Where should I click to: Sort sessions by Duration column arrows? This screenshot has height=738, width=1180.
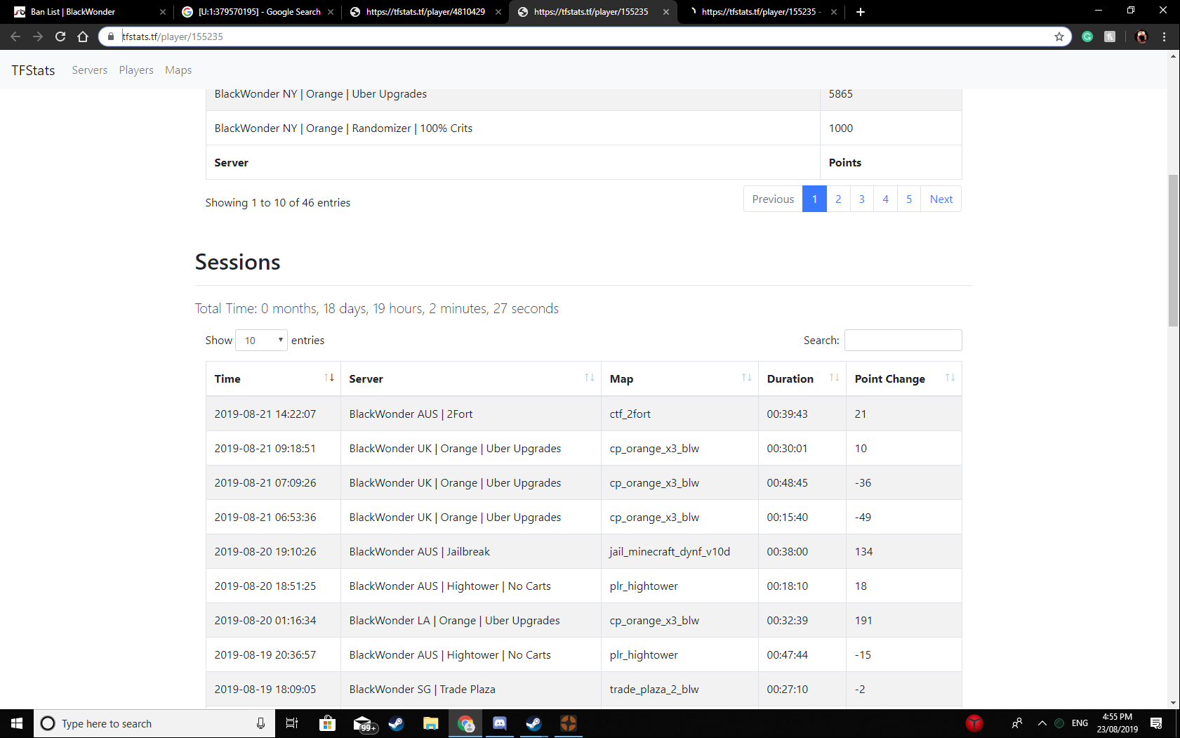point(835,378)
